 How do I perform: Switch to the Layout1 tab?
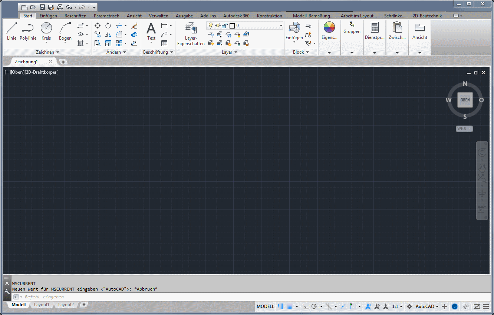point(42,305)
